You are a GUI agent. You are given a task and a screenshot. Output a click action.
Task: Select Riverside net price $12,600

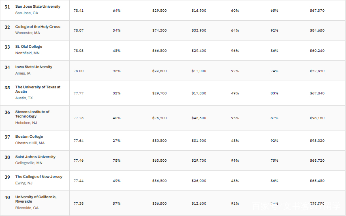pos(199,203)
